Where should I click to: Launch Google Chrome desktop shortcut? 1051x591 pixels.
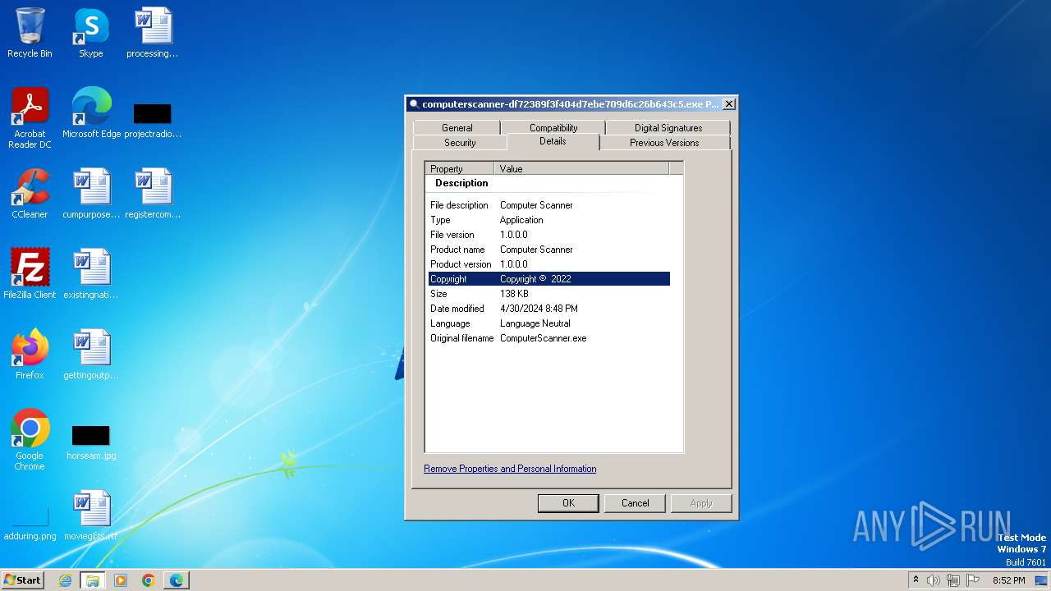[x=30, y=440]
